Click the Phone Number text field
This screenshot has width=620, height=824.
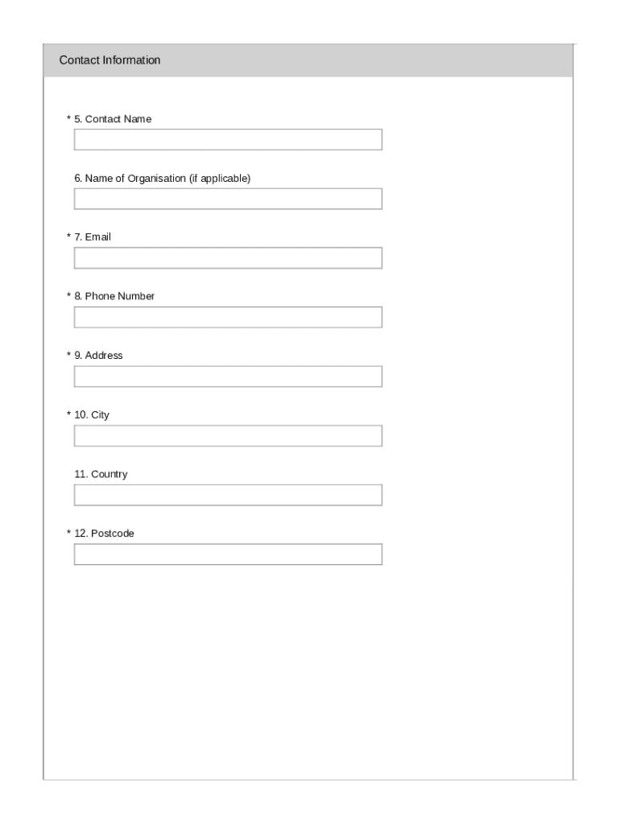tap(227, 315)
